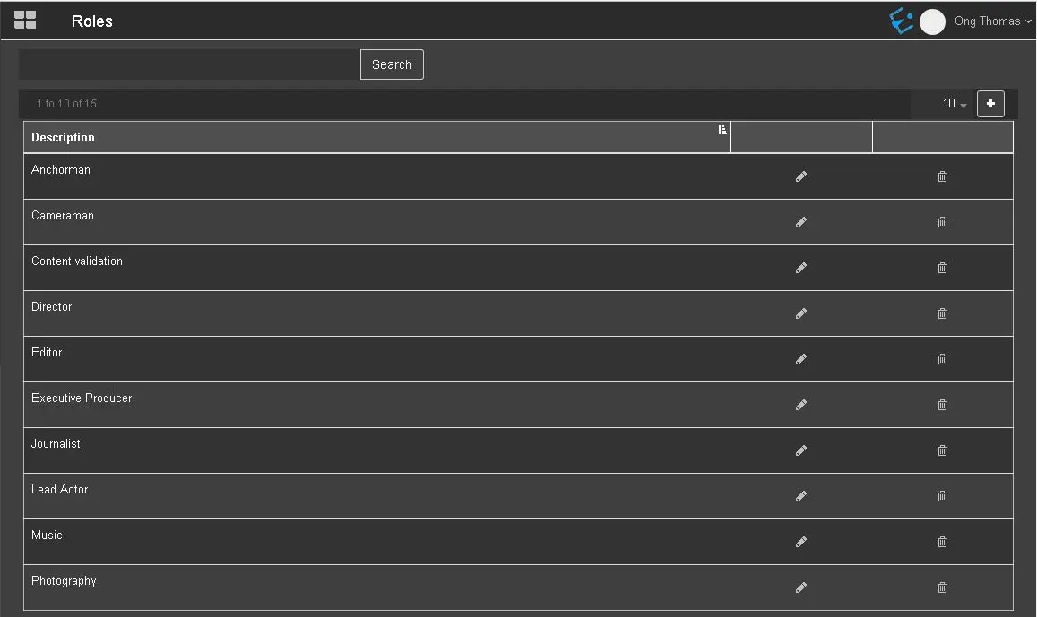The height and width of the screenshot is (617, 1037).
Task: Open the app grid menu icon
Action: click(25, 21)
